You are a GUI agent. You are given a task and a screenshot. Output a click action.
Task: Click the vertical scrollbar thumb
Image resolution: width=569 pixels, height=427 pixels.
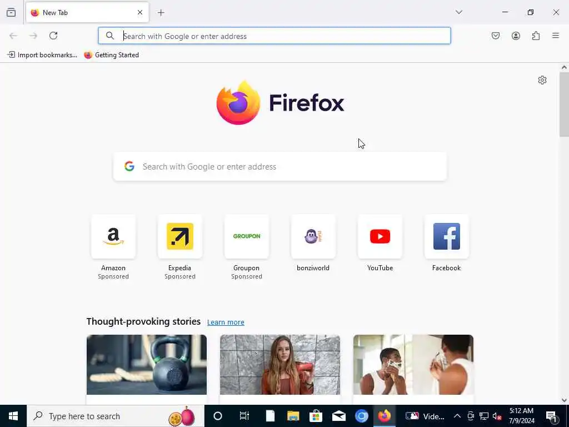(564, 105)
